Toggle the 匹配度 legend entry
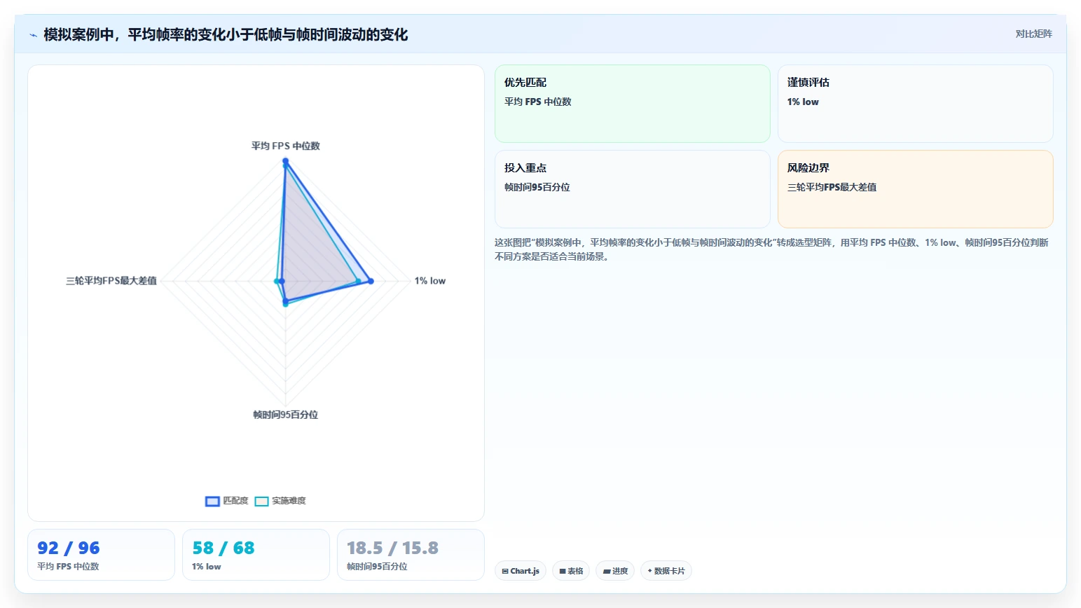Screen dimensions: 1081x608 coord(227,501)
